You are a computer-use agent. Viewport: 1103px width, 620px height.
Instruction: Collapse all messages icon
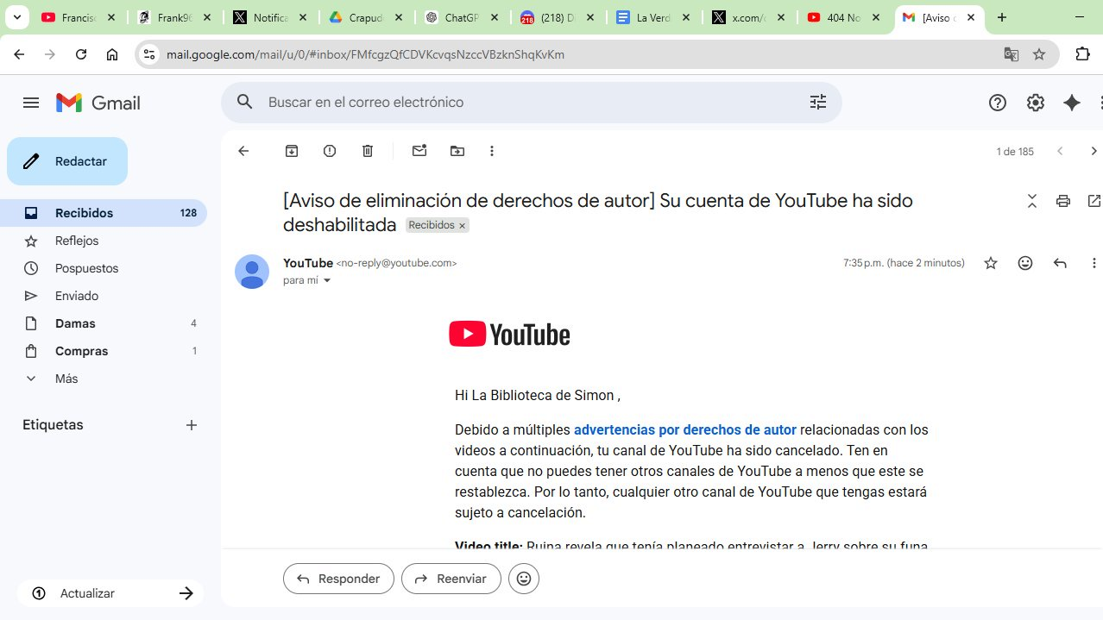pyautogui.click(x=1032, y=201)
